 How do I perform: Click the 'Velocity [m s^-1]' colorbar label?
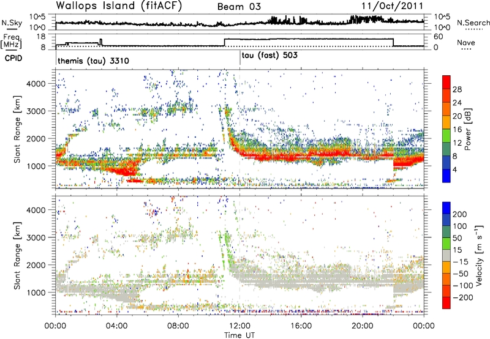[x=478, y=255]
